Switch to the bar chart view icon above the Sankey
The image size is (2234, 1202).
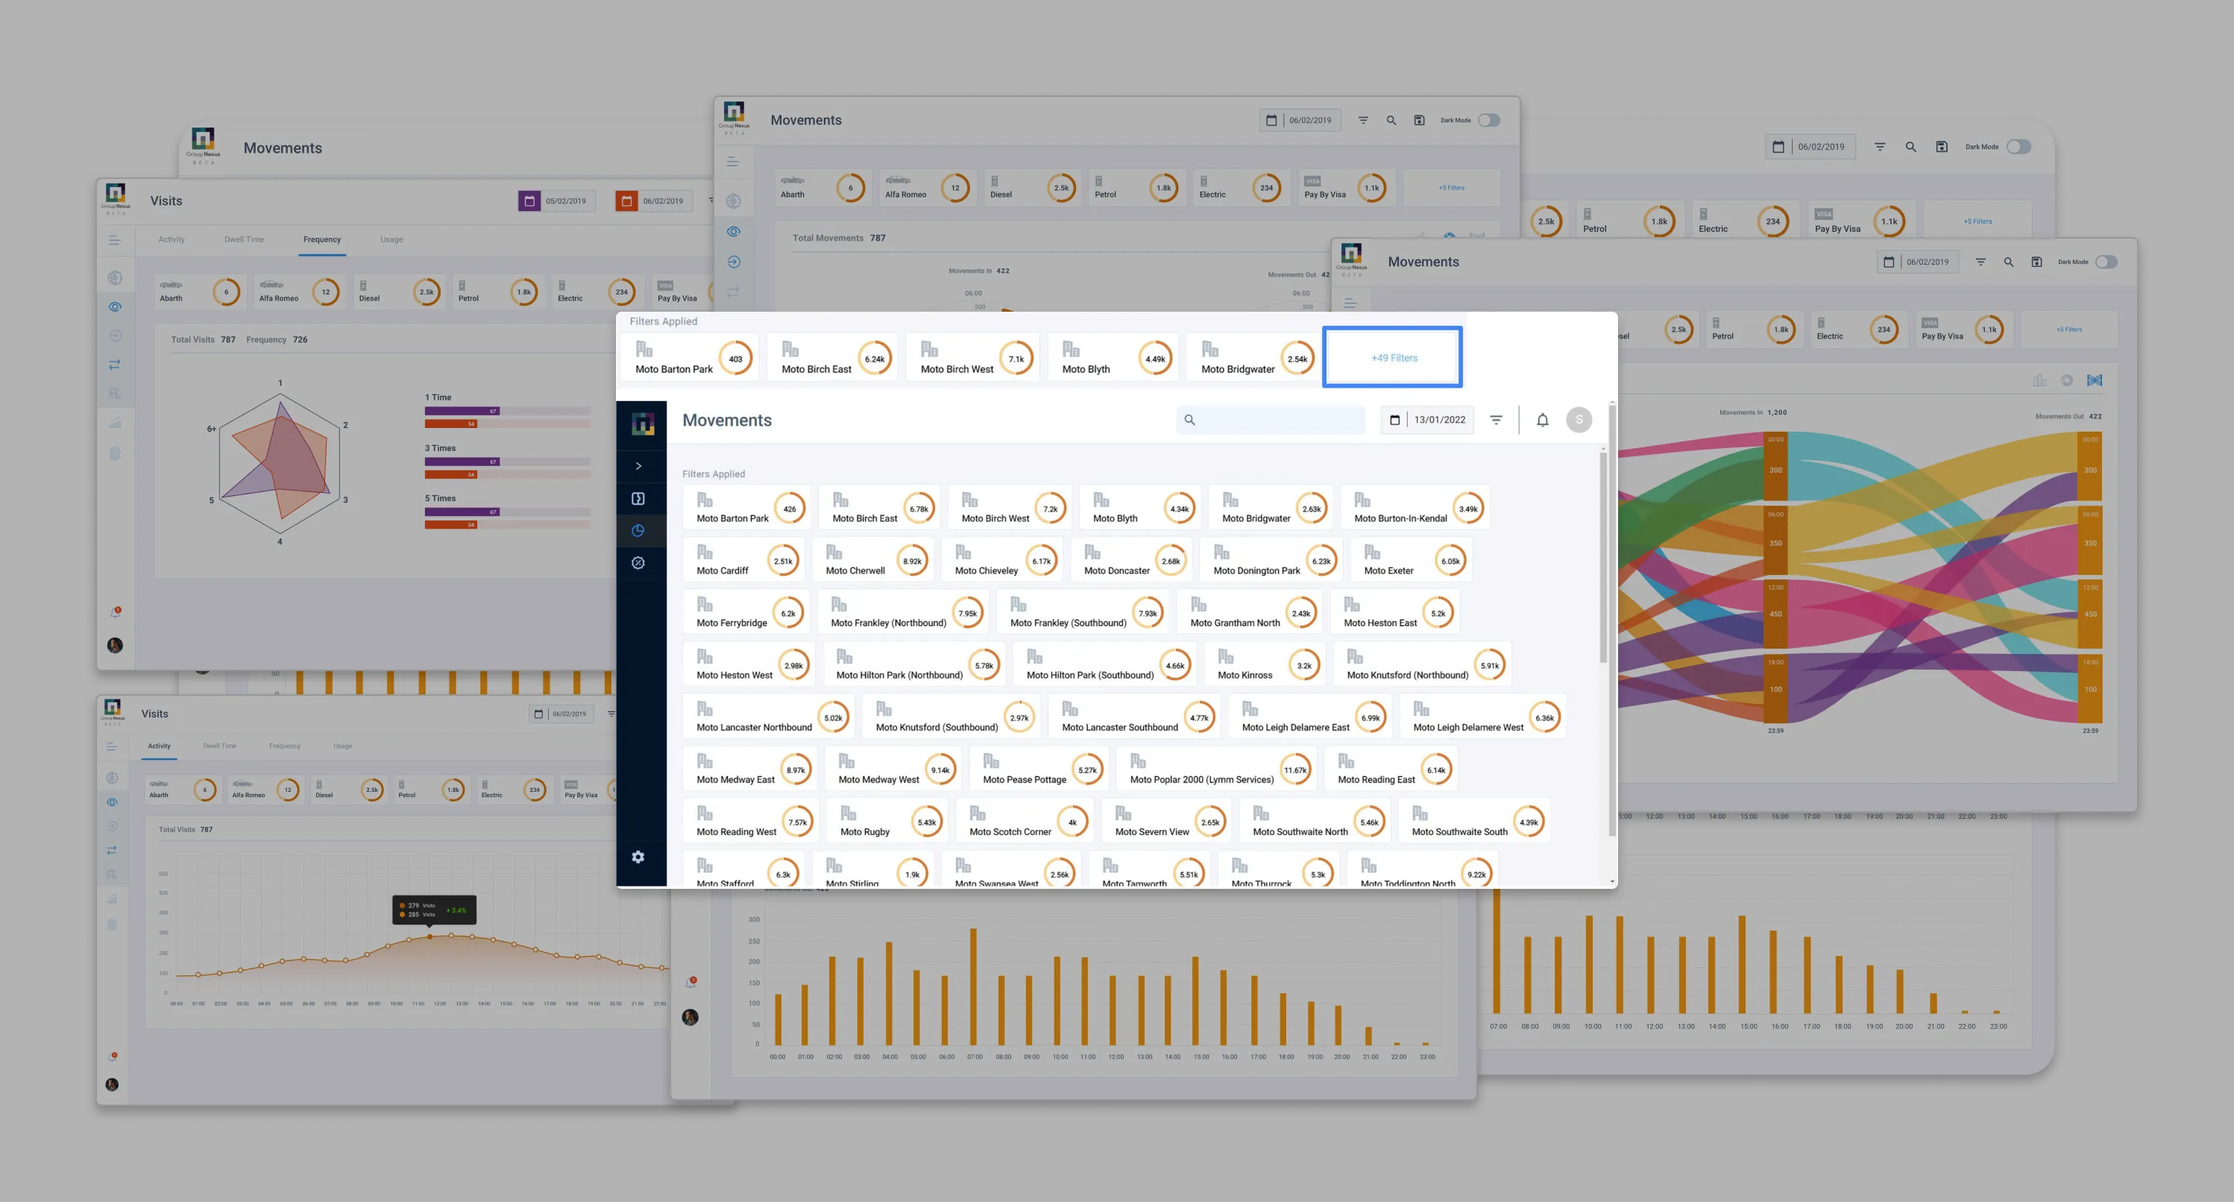pos(2039,380)
